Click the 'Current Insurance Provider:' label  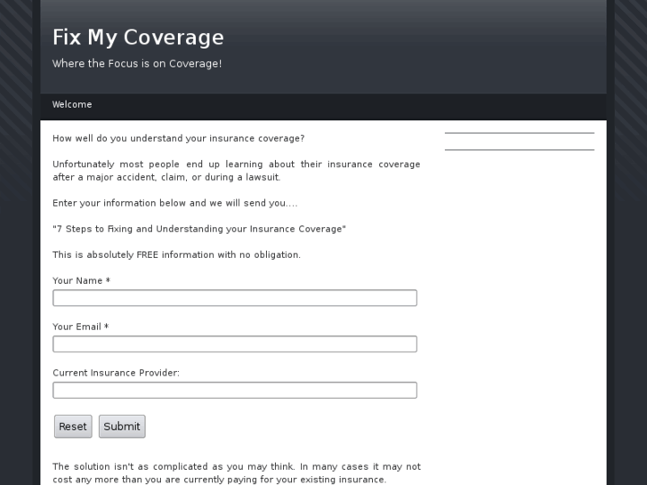(116, 373)
